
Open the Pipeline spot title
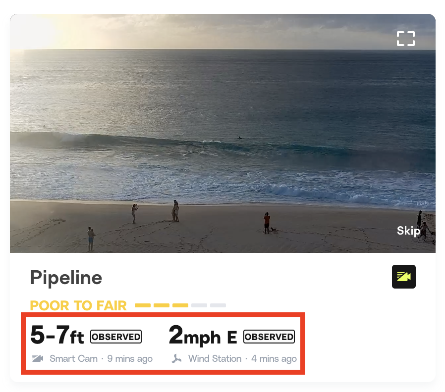coord(66,278)
